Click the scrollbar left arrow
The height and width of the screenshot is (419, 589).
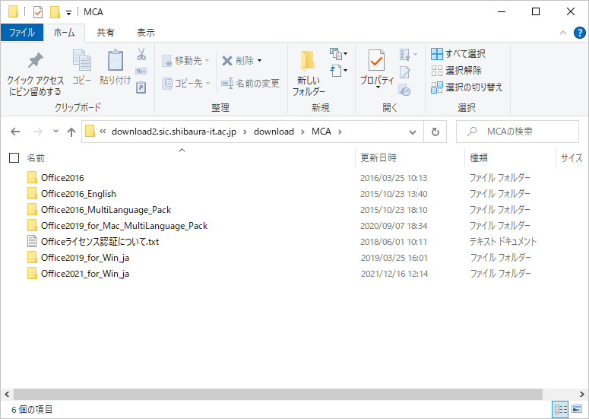tap(7, 394)
